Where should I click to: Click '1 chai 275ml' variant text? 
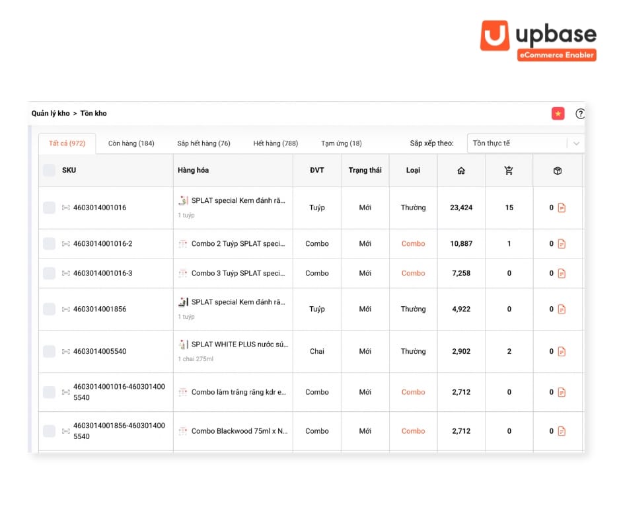pos(196,359)
